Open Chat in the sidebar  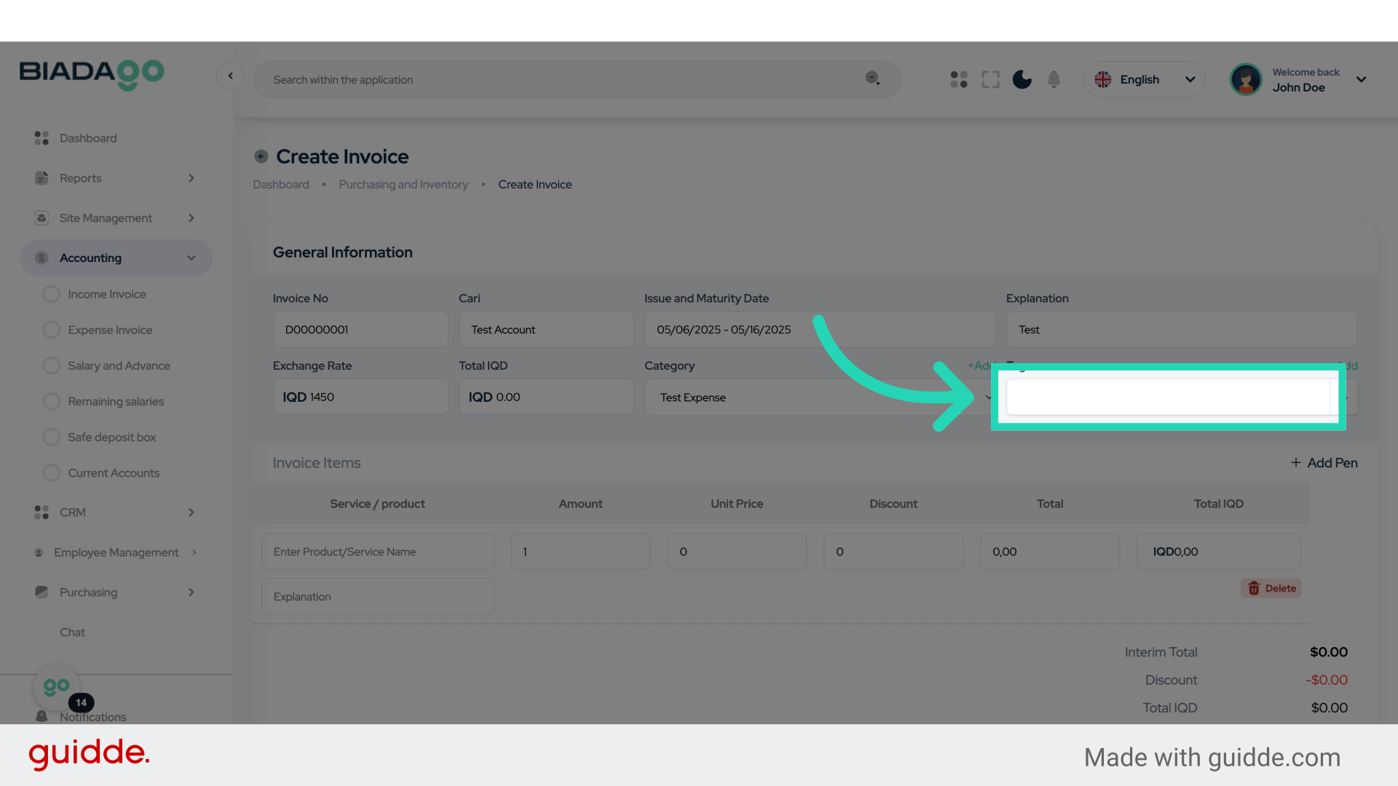(72, 632)
